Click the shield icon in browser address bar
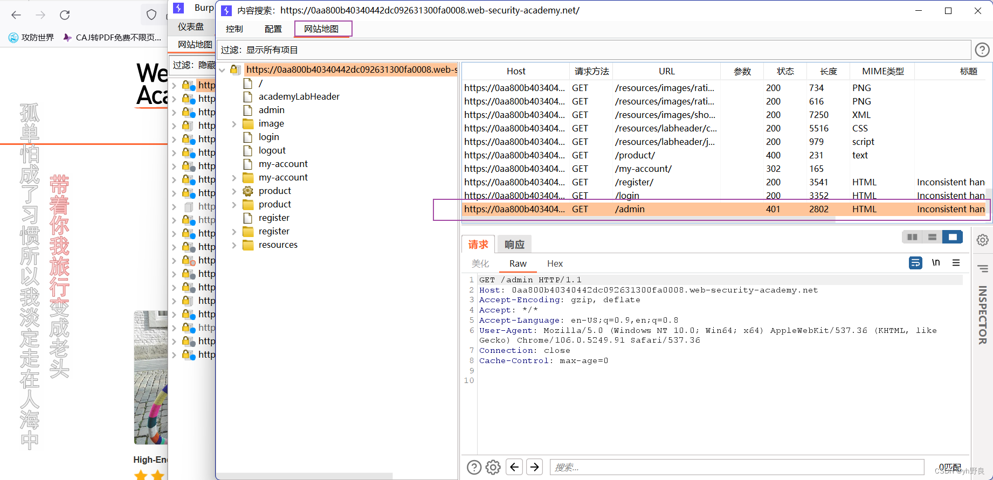The image size is (993, 480). (x=151, y=15)
